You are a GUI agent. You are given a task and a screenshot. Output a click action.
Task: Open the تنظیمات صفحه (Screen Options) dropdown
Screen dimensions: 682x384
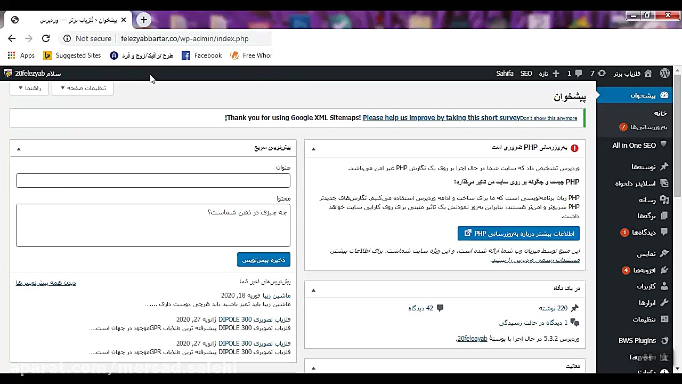pyautogui.click(x=83, y=88)
